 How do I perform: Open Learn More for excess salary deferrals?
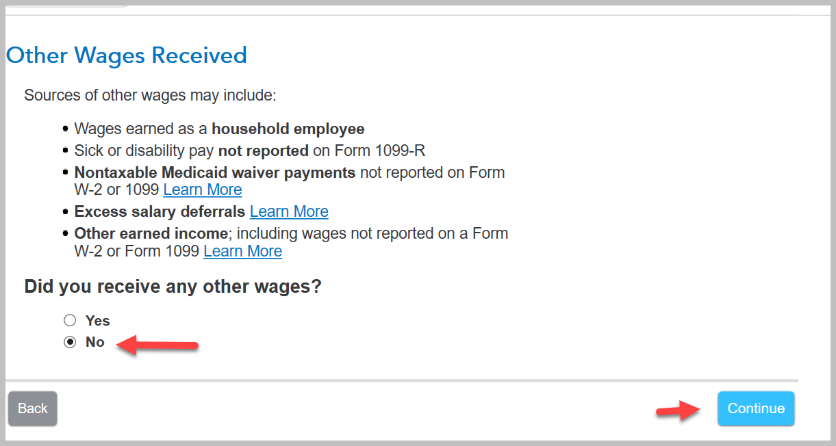(289, 211)
